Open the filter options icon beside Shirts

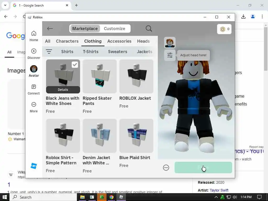click(x=49, y=52)
